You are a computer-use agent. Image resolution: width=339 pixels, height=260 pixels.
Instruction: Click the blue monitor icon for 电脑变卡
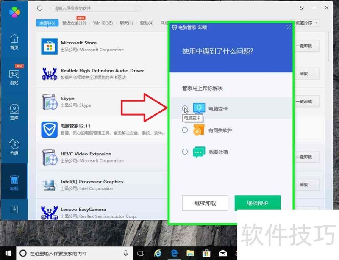tap(199, 108)
